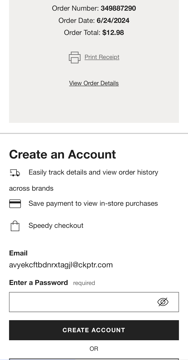Click the delivery truck icon
Viewport: 188px width, 360px height.
15,173
